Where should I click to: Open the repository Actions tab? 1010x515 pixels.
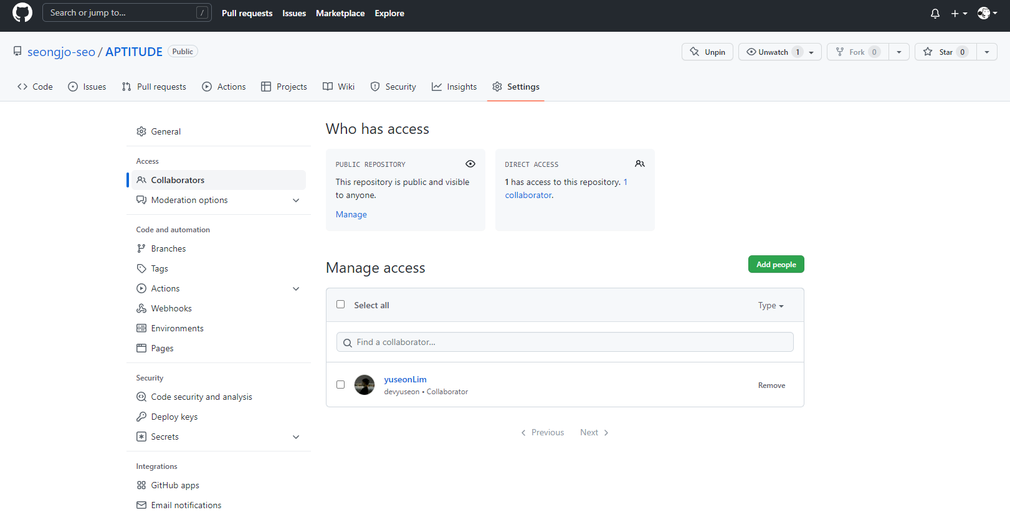click(224, 87)
